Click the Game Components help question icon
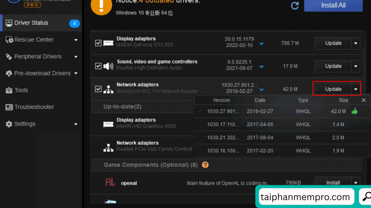This screenshot has height=208, width=371. pos(205,165)
